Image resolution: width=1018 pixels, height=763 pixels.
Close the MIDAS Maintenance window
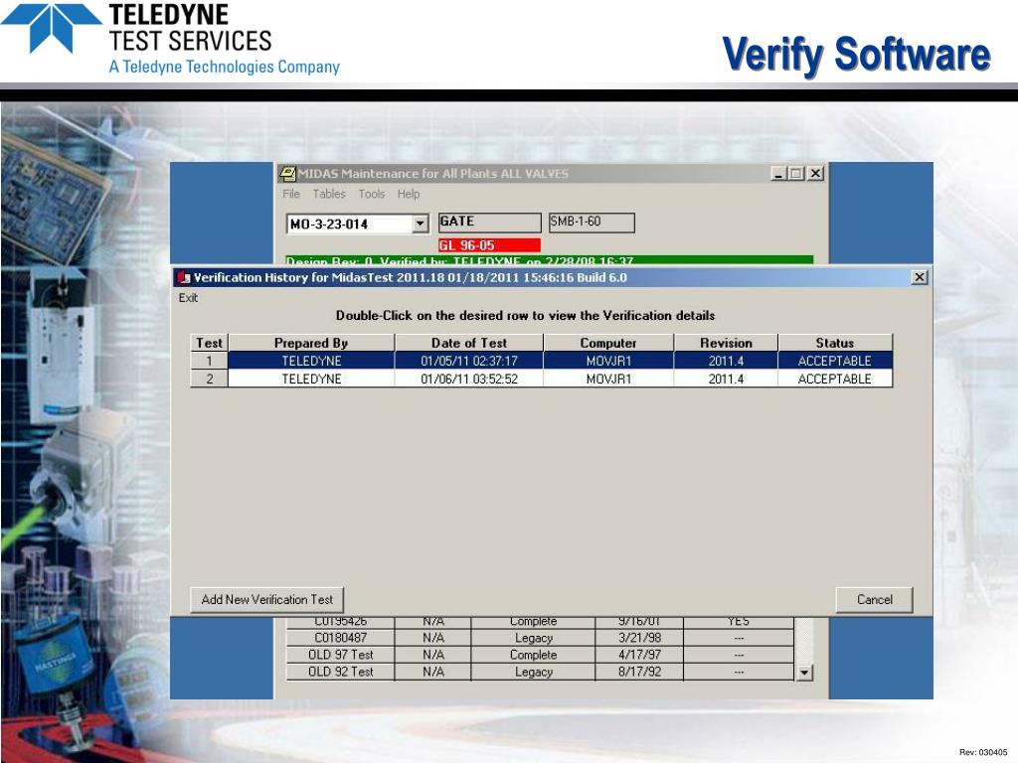click(815, 173)
